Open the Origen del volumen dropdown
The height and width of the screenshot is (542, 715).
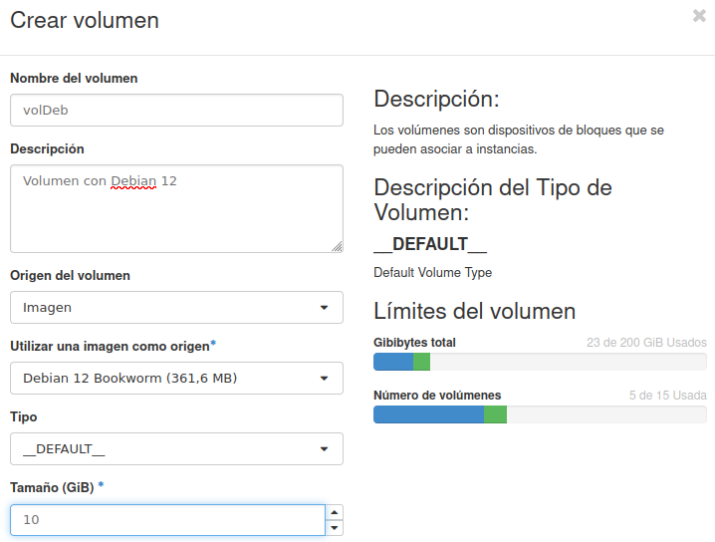pos(176,308)
